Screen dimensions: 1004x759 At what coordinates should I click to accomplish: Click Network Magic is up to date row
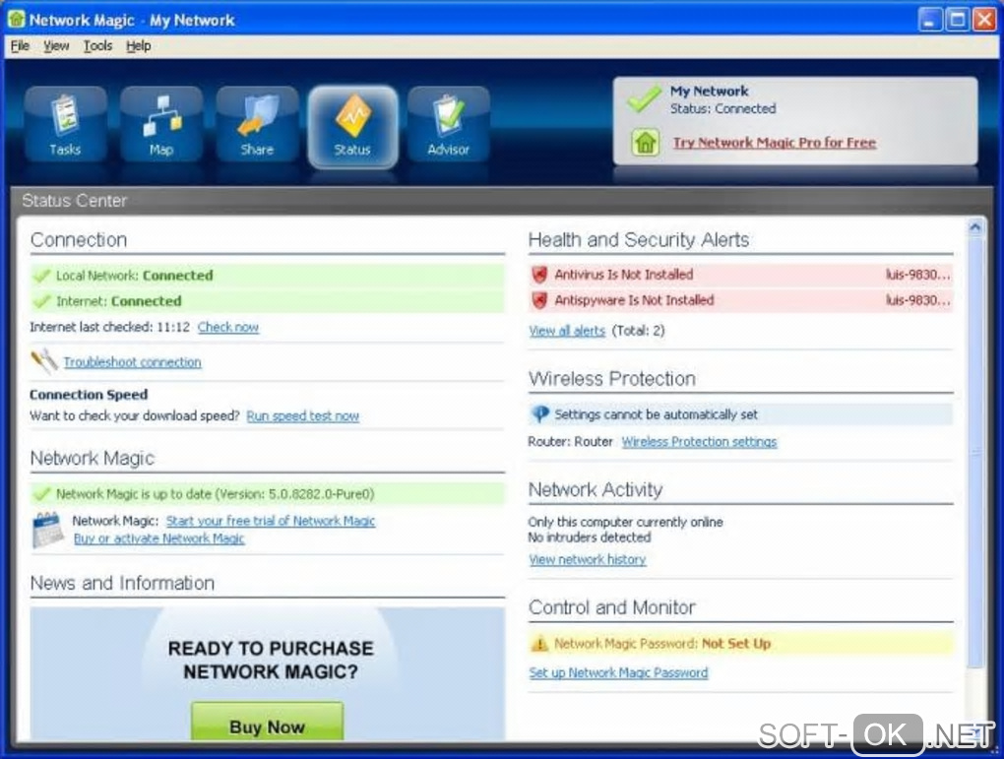click(267, 494)
